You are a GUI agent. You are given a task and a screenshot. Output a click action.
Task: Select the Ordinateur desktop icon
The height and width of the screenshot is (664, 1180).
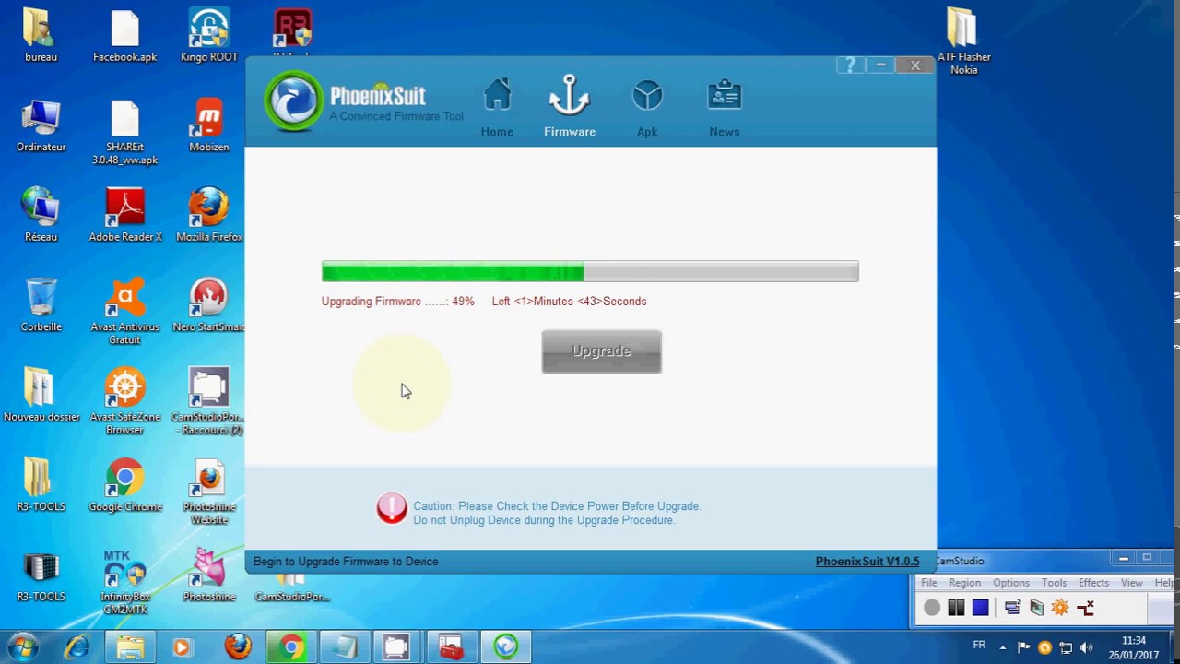coord(41,126)
